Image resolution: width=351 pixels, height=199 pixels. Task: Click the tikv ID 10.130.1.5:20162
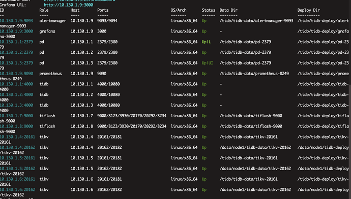point(17,169)
